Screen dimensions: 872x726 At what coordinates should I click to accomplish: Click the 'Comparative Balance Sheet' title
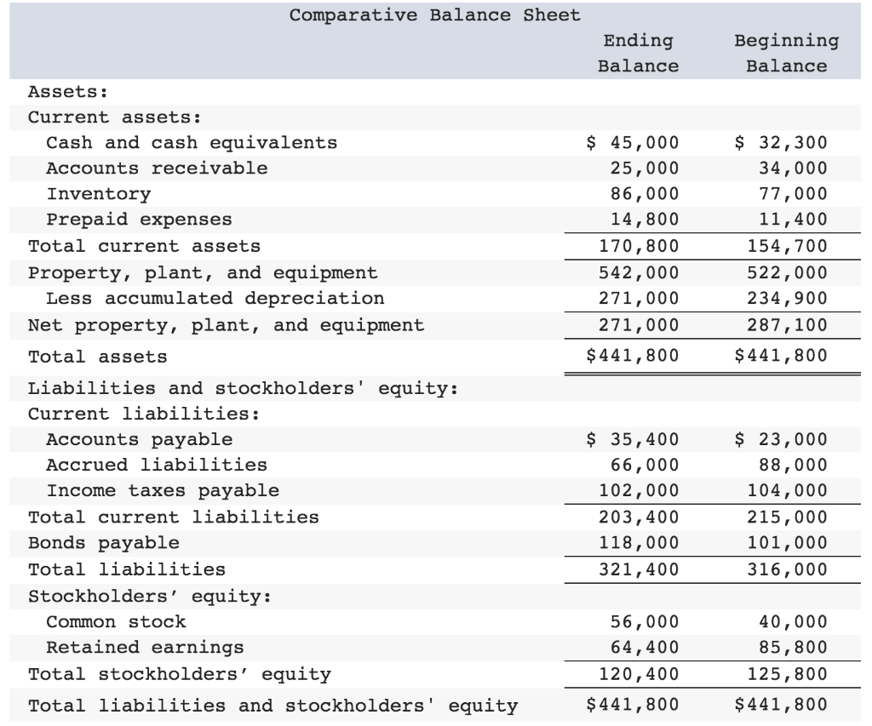pos(435,15)
